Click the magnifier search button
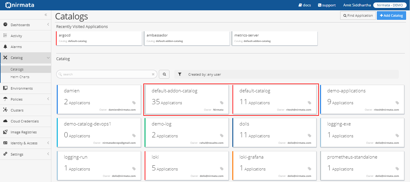 164,74
